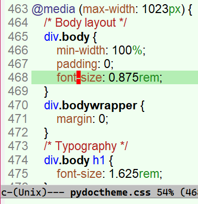Screen dimensions: 198x204
Task: Click line number 463 in the gutter
Action: [18, 9]
